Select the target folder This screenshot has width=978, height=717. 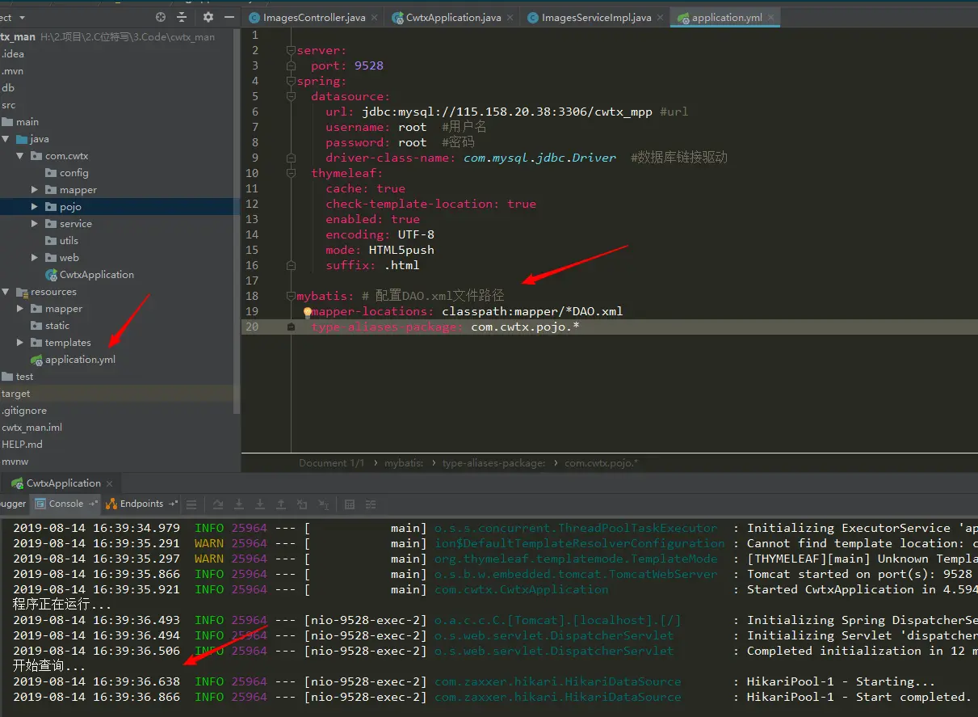point(15,394)
